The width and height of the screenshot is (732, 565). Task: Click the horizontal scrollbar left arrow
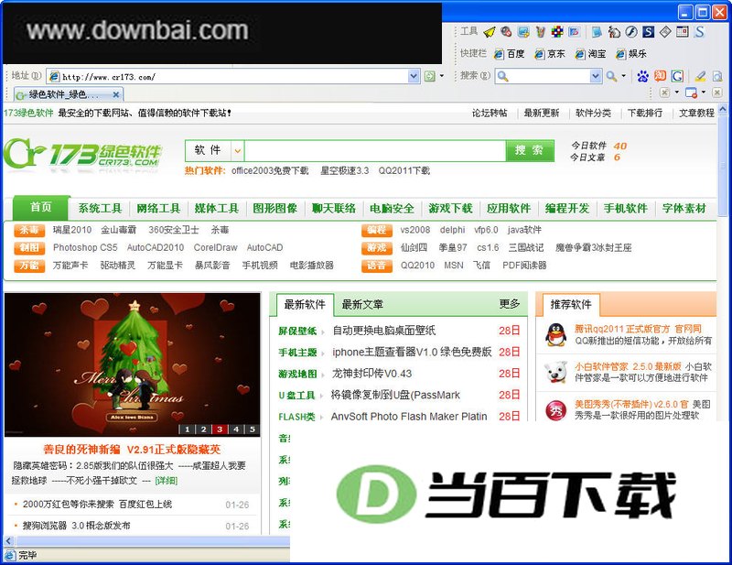pyautogui.click(x=9, y=541)
